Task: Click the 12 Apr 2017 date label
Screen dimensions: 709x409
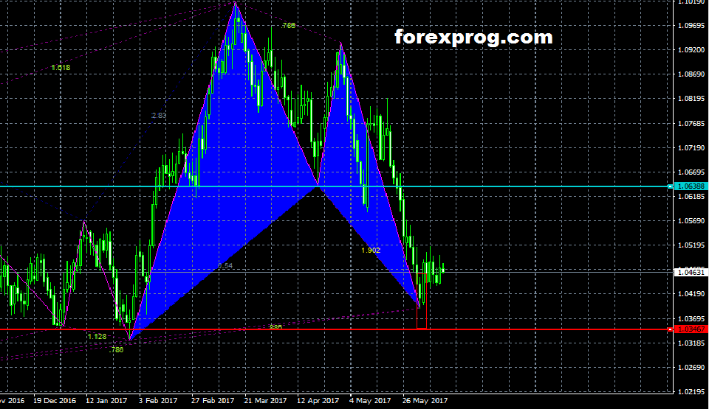Action: pos(318,401)
